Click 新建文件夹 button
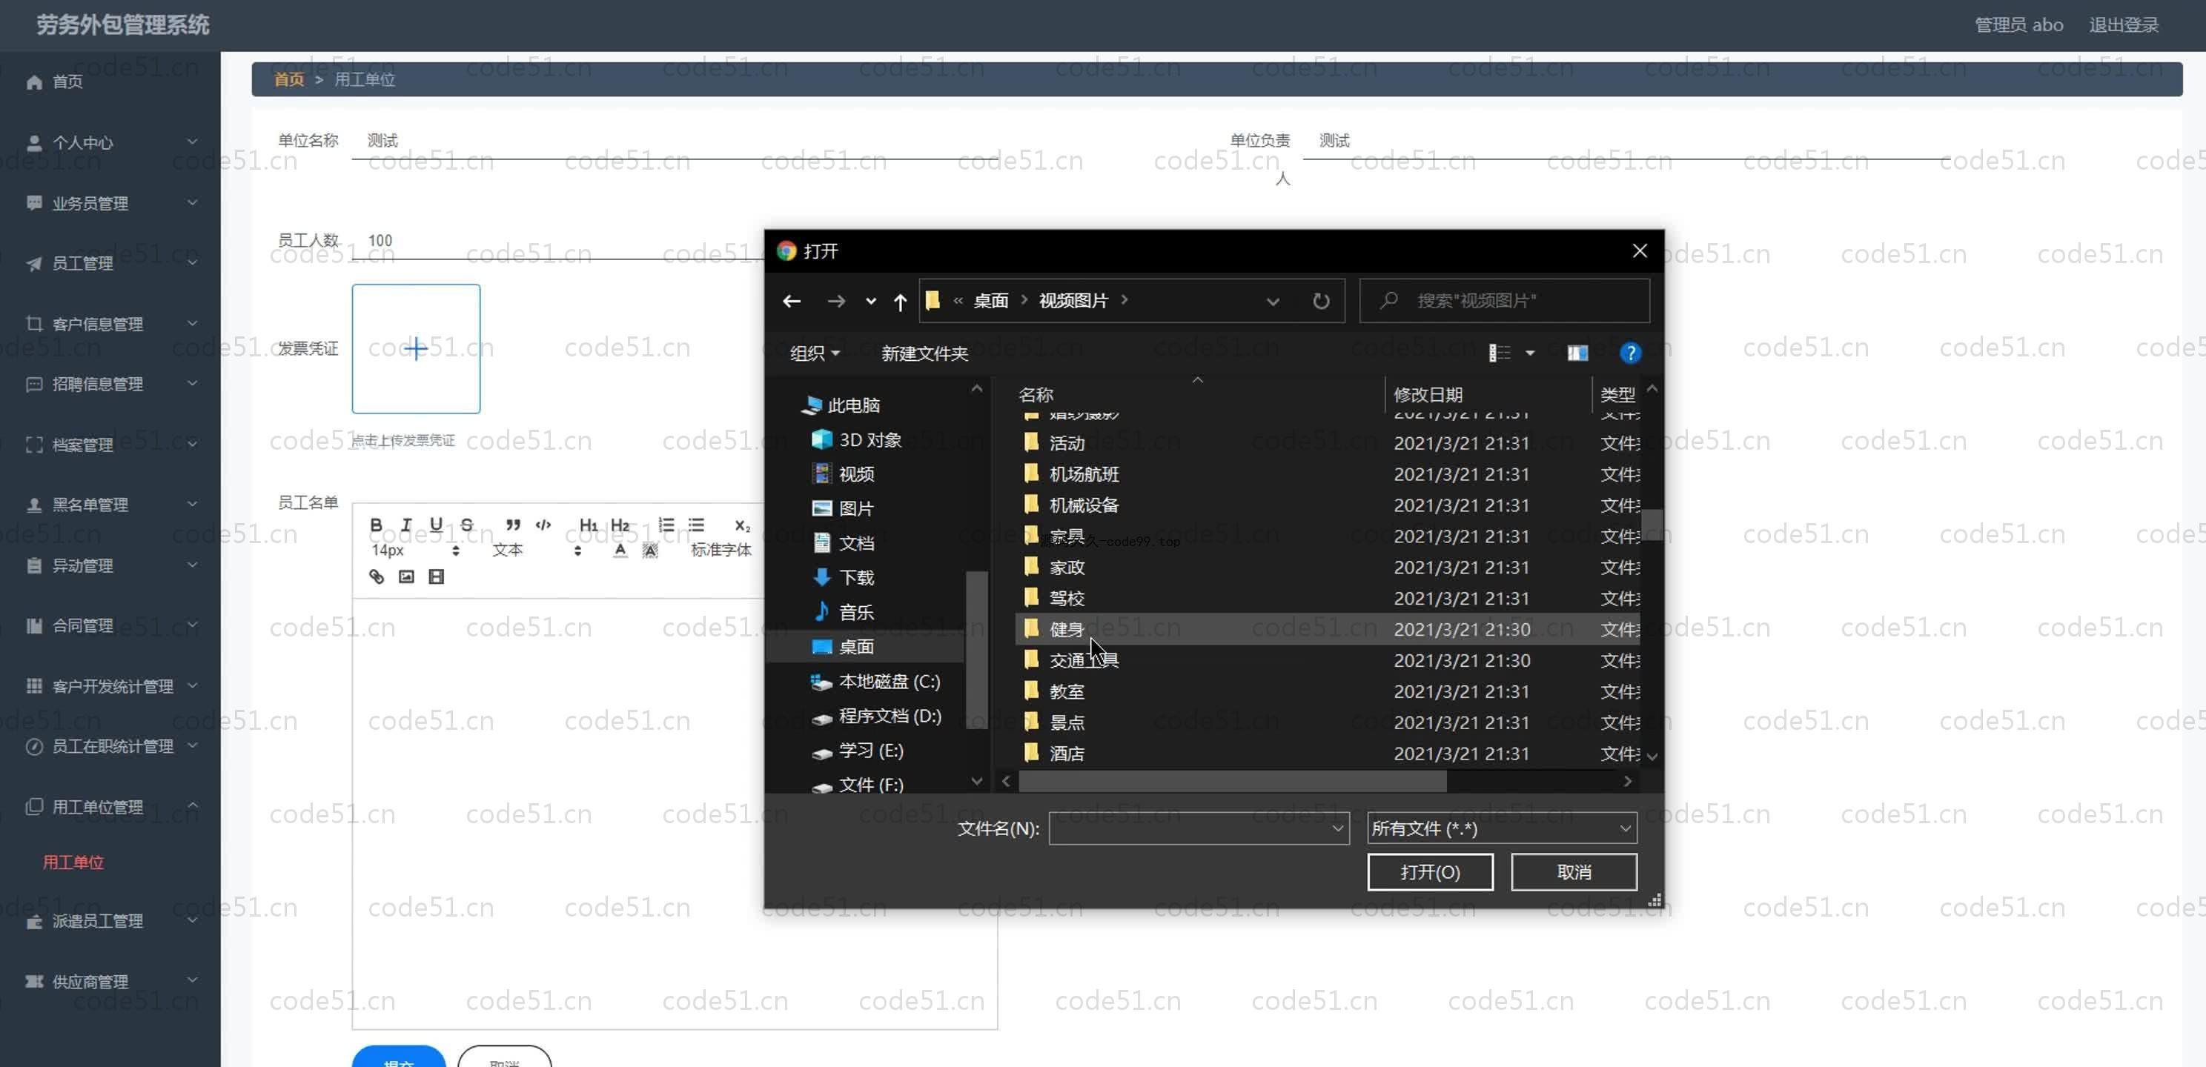The image size is (2206, 1067). pyautogui.click(x=924, y=353)
